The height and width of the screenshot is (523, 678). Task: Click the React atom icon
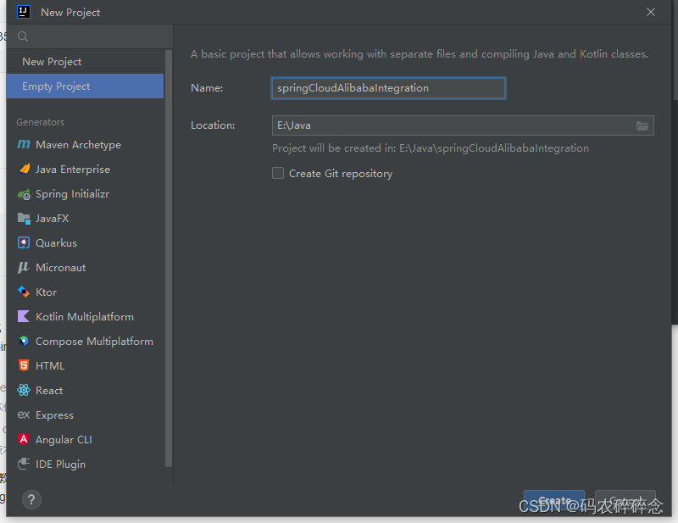[x=24, y=390]
